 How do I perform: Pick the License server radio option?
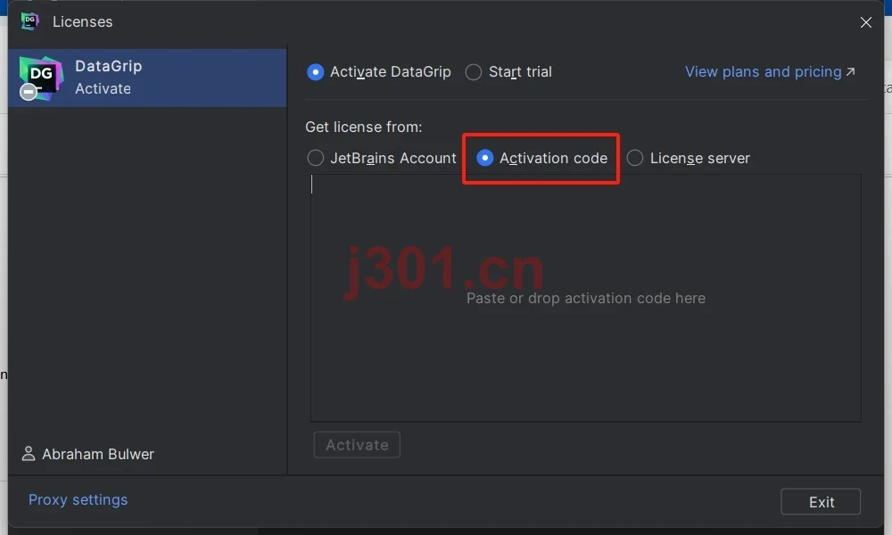pyautogui.click(x=635, y=158)
